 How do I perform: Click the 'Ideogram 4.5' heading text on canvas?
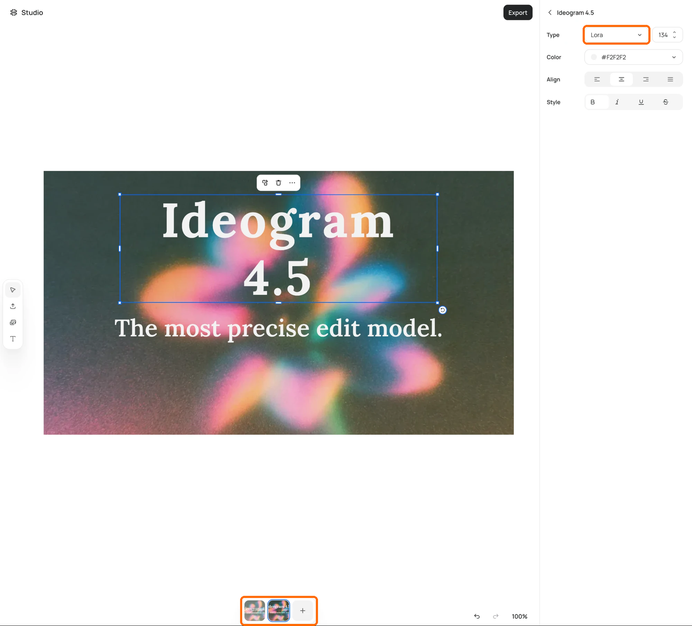pyautogui.click(x=278, y=249)
